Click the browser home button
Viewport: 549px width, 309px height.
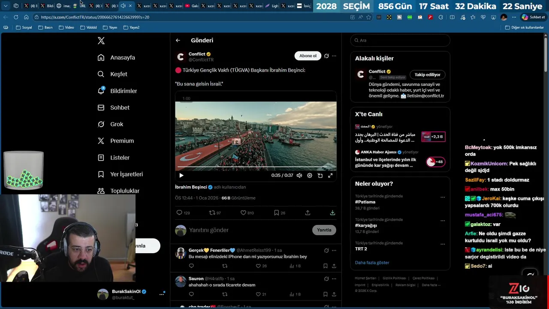26,17
